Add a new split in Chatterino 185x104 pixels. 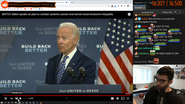coord(183,12)
